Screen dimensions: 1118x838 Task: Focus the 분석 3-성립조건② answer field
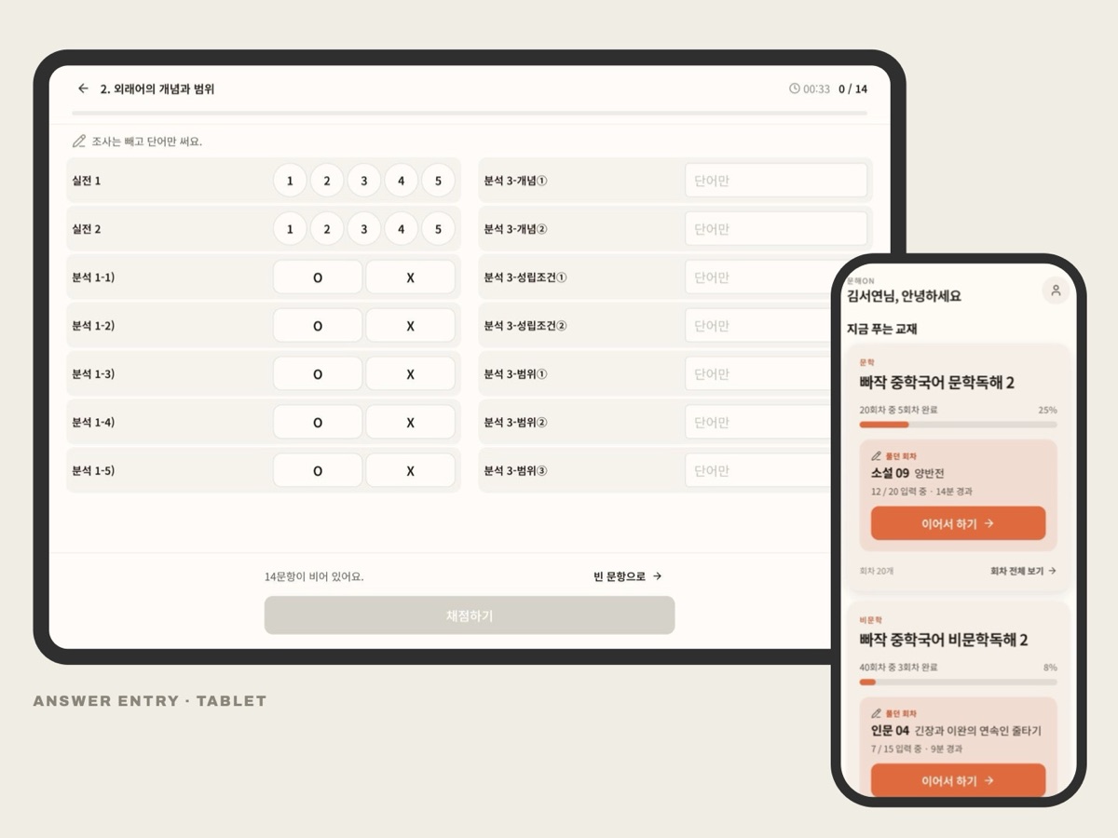point(759,326)
